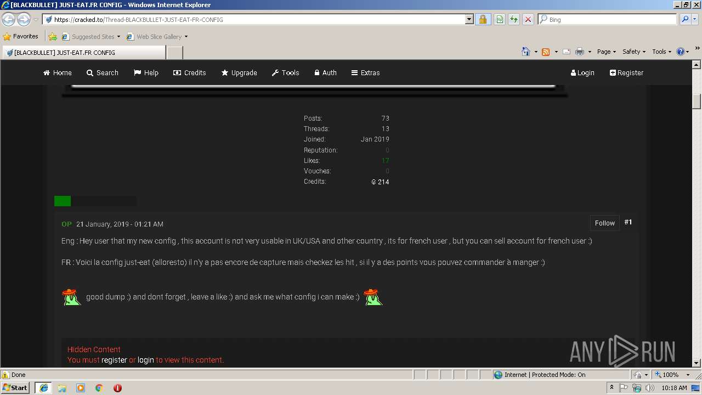Open the Page menu dropdown
The image size is (702, 395).
pos(606,52)
